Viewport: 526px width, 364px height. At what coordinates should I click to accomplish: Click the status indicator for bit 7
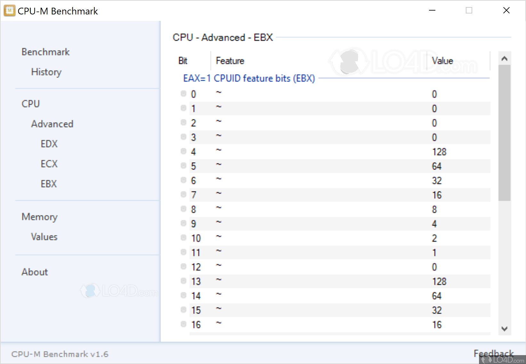183,194
